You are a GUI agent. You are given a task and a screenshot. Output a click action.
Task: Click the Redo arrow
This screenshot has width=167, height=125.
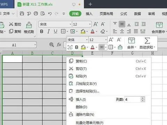point(57,14)
